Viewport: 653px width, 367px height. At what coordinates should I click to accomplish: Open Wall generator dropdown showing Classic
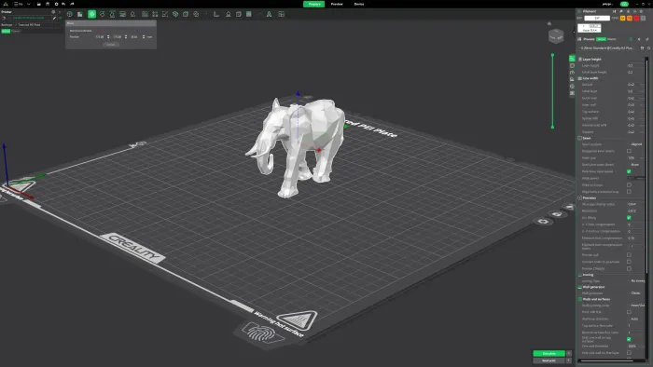[636, 293]
